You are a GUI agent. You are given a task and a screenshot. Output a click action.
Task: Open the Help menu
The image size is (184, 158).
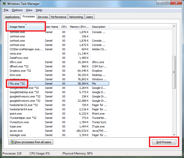tap(39, 10)
